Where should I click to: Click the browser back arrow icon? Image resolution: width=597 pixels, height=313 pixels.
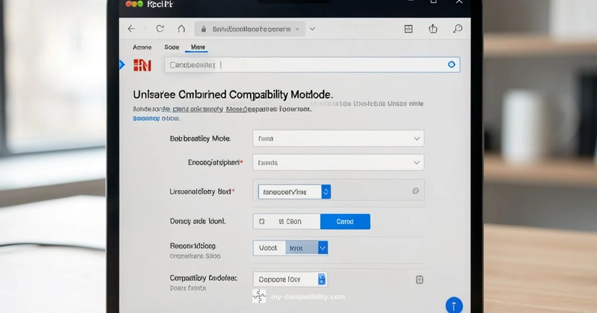click(131, 28)
